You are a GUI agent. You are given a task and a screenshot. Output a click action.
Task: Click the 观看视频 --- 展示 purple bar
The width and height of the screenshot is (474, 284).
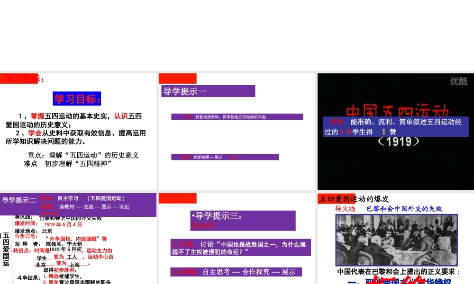(225, 157)
